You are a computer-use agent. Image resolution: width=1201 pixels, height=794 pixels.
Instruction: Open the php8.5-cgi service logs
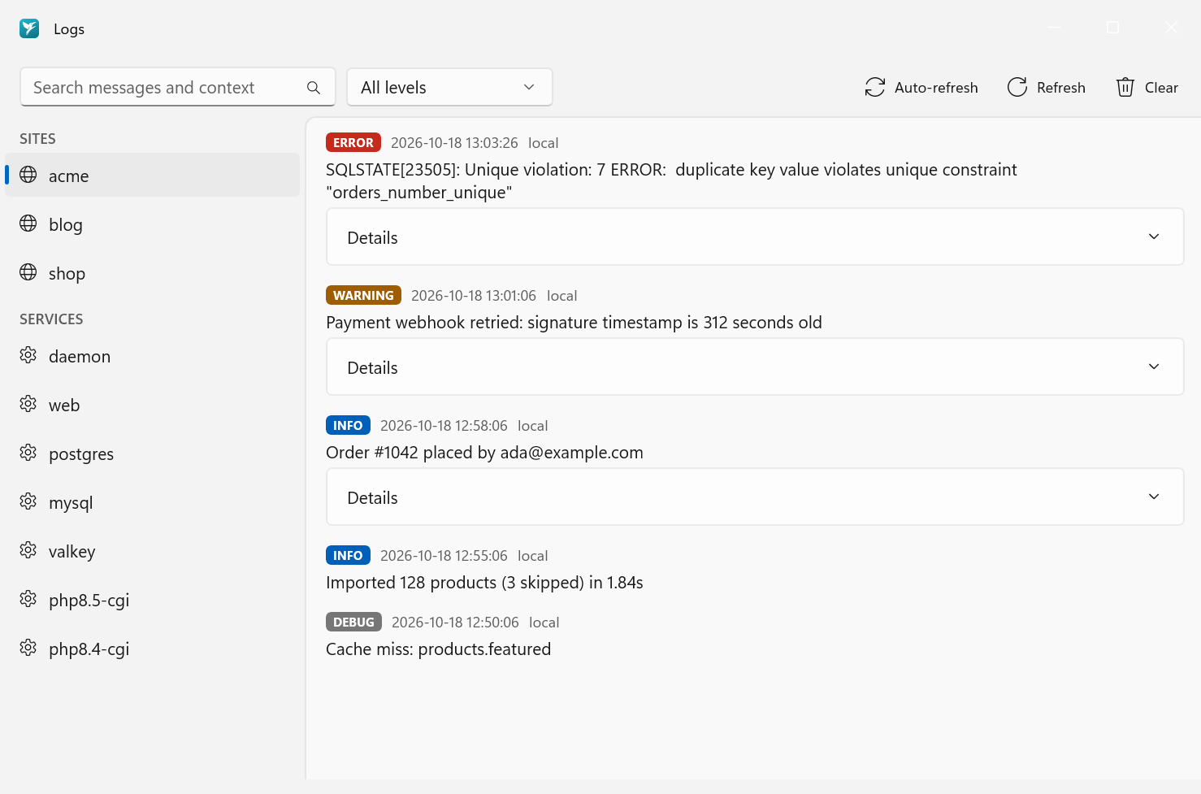(153, 599)
